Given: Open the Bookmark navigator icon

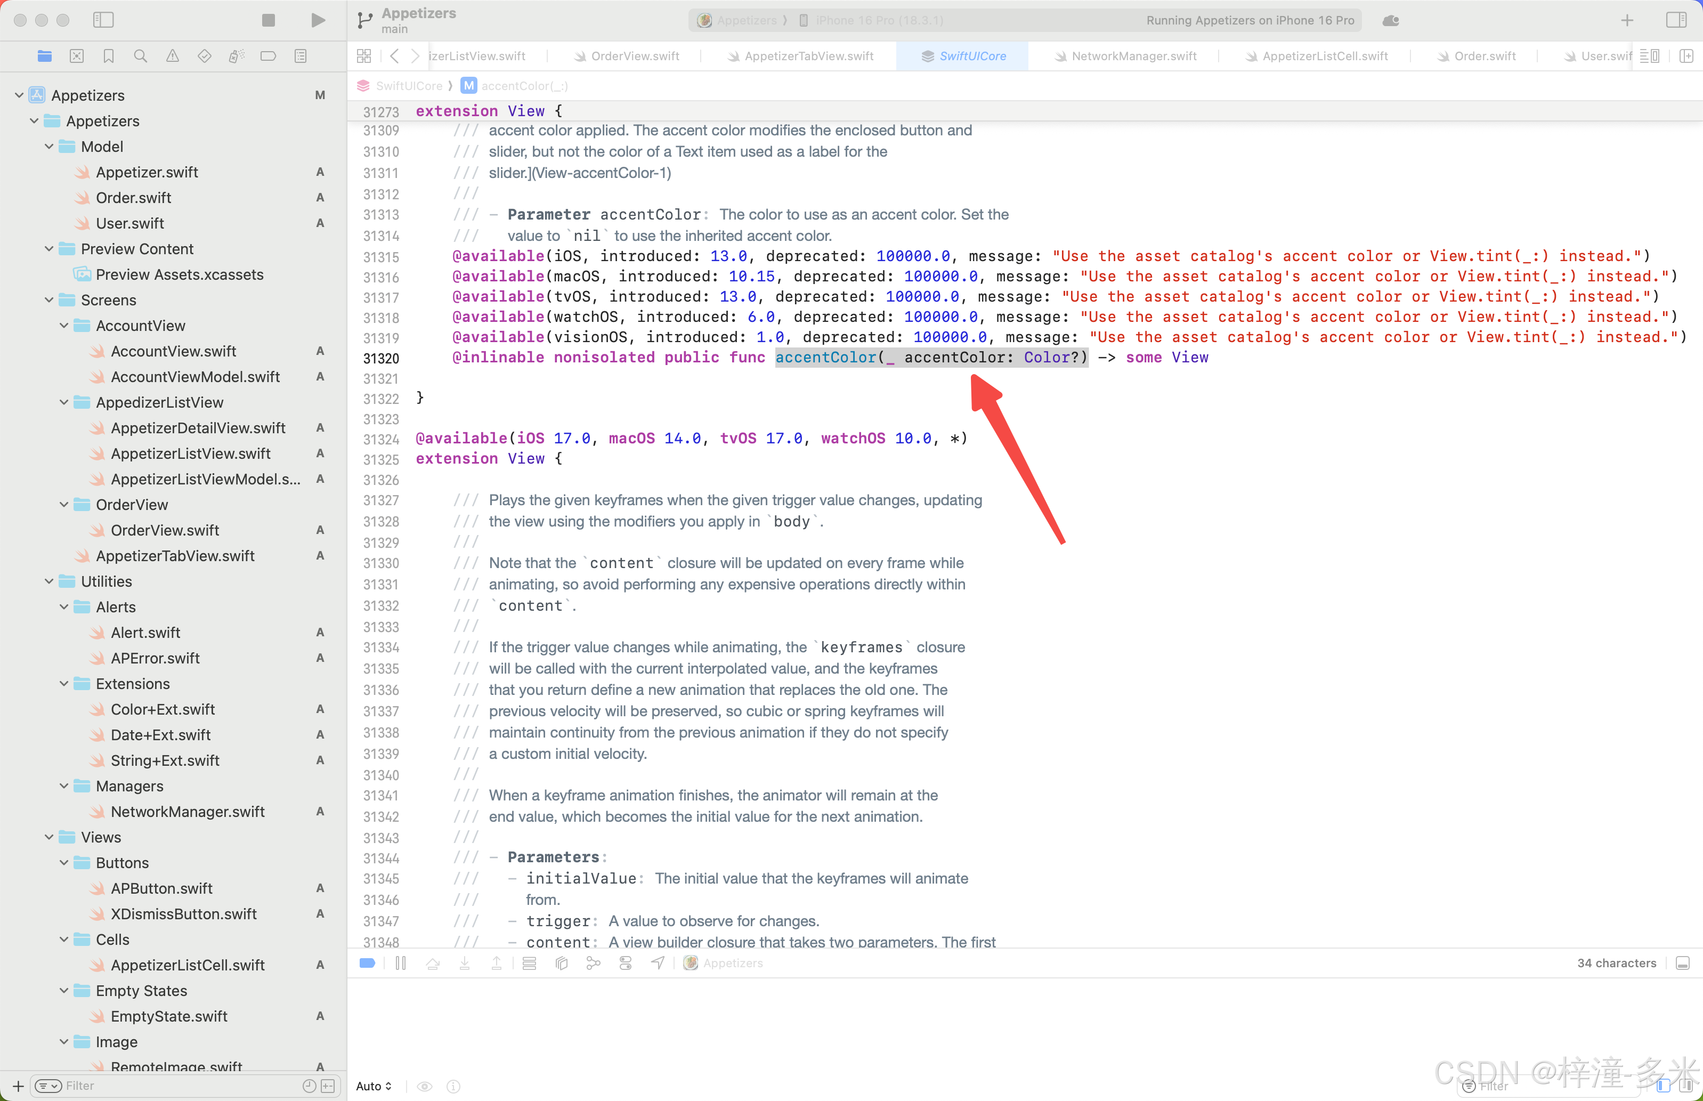Looking at the screenshot, I should click(x=109, y=56).
